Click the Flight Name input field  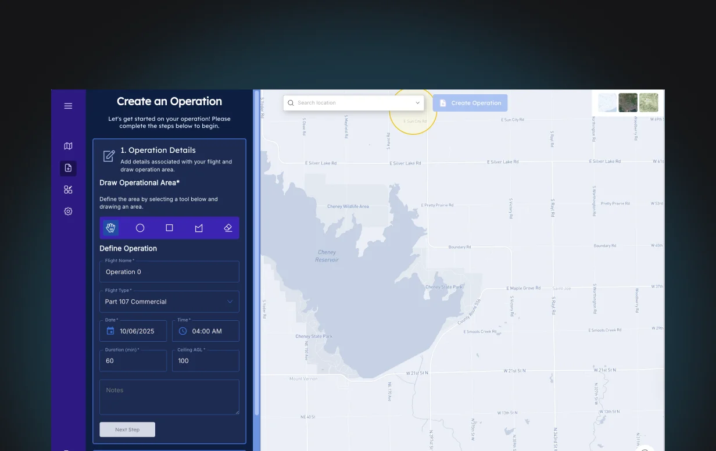[x=169, y=271]
